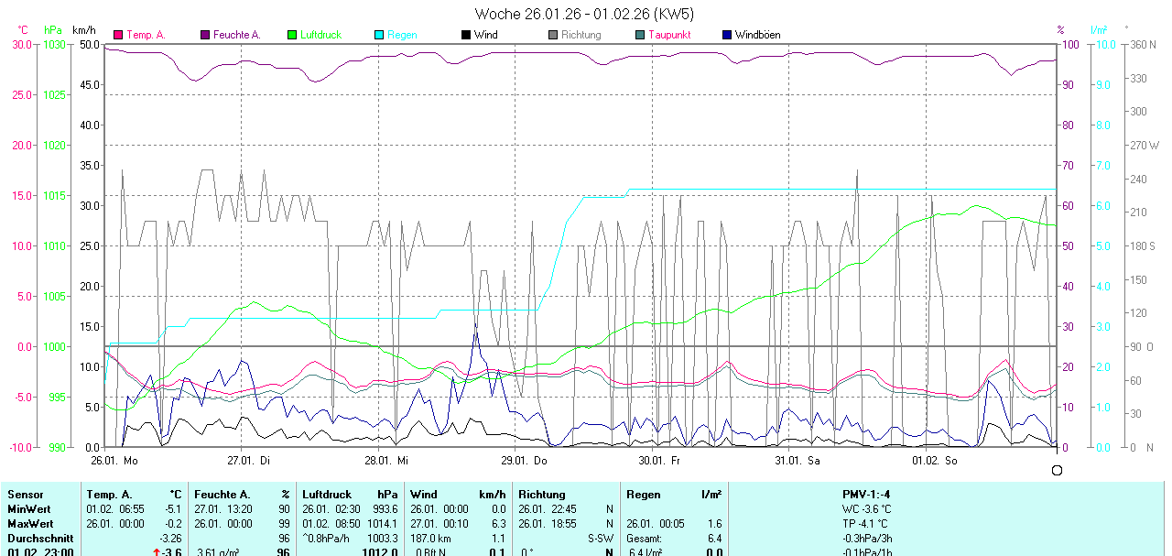The width and height of the screenshot is (1172, 556).
Task: Click the 29.01. Do date label
Action: click(523, 460)
